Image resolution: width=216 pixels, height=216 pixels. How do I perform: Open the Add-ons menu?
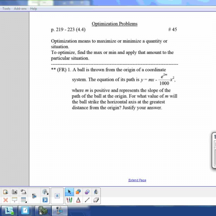(20, 9)
